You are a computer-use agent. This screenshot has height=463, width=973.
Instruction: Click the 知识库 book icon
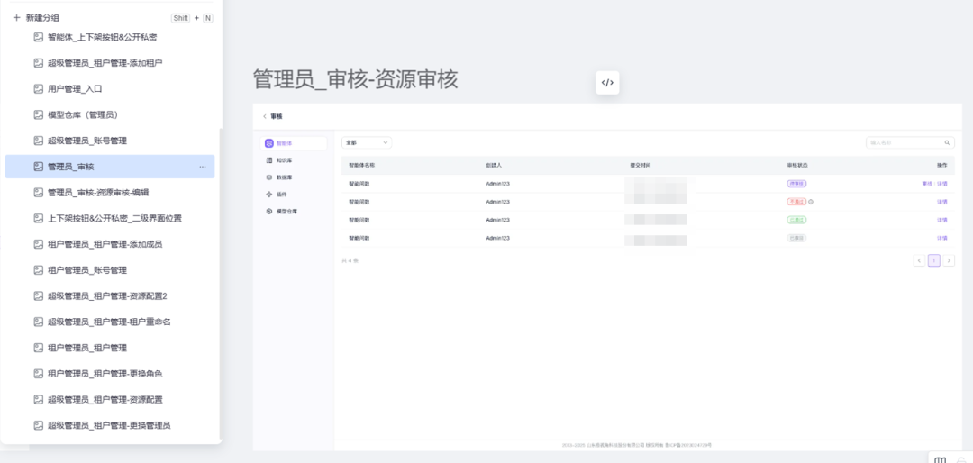(269, 160)
